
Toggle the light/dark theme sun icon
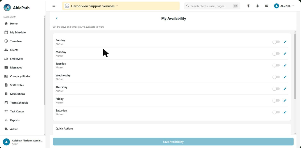click(248, 6)
